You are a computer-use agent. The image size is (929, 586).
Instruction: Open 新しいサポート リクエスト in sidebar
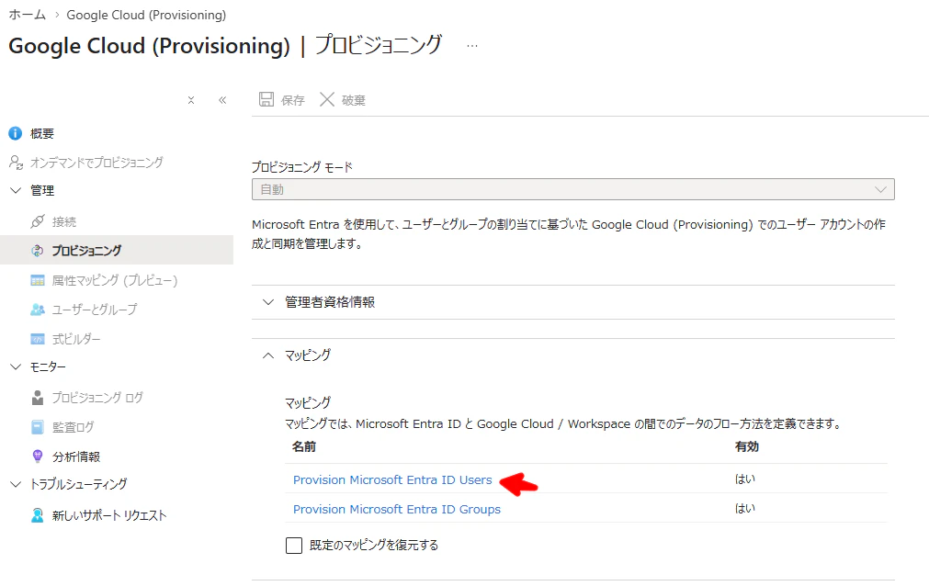(x=109, y=515)
